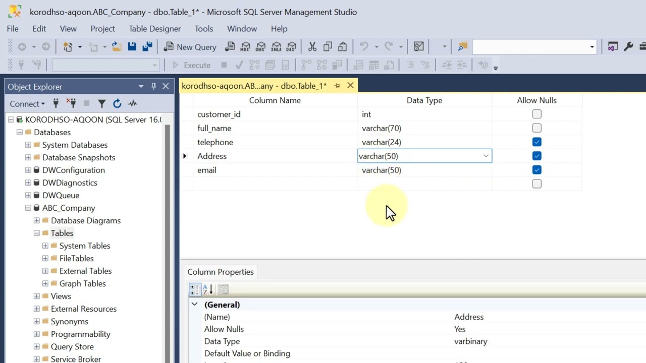Toggle Allow Nulls for customer_id
646x363 pixels.
coord(536,114)
